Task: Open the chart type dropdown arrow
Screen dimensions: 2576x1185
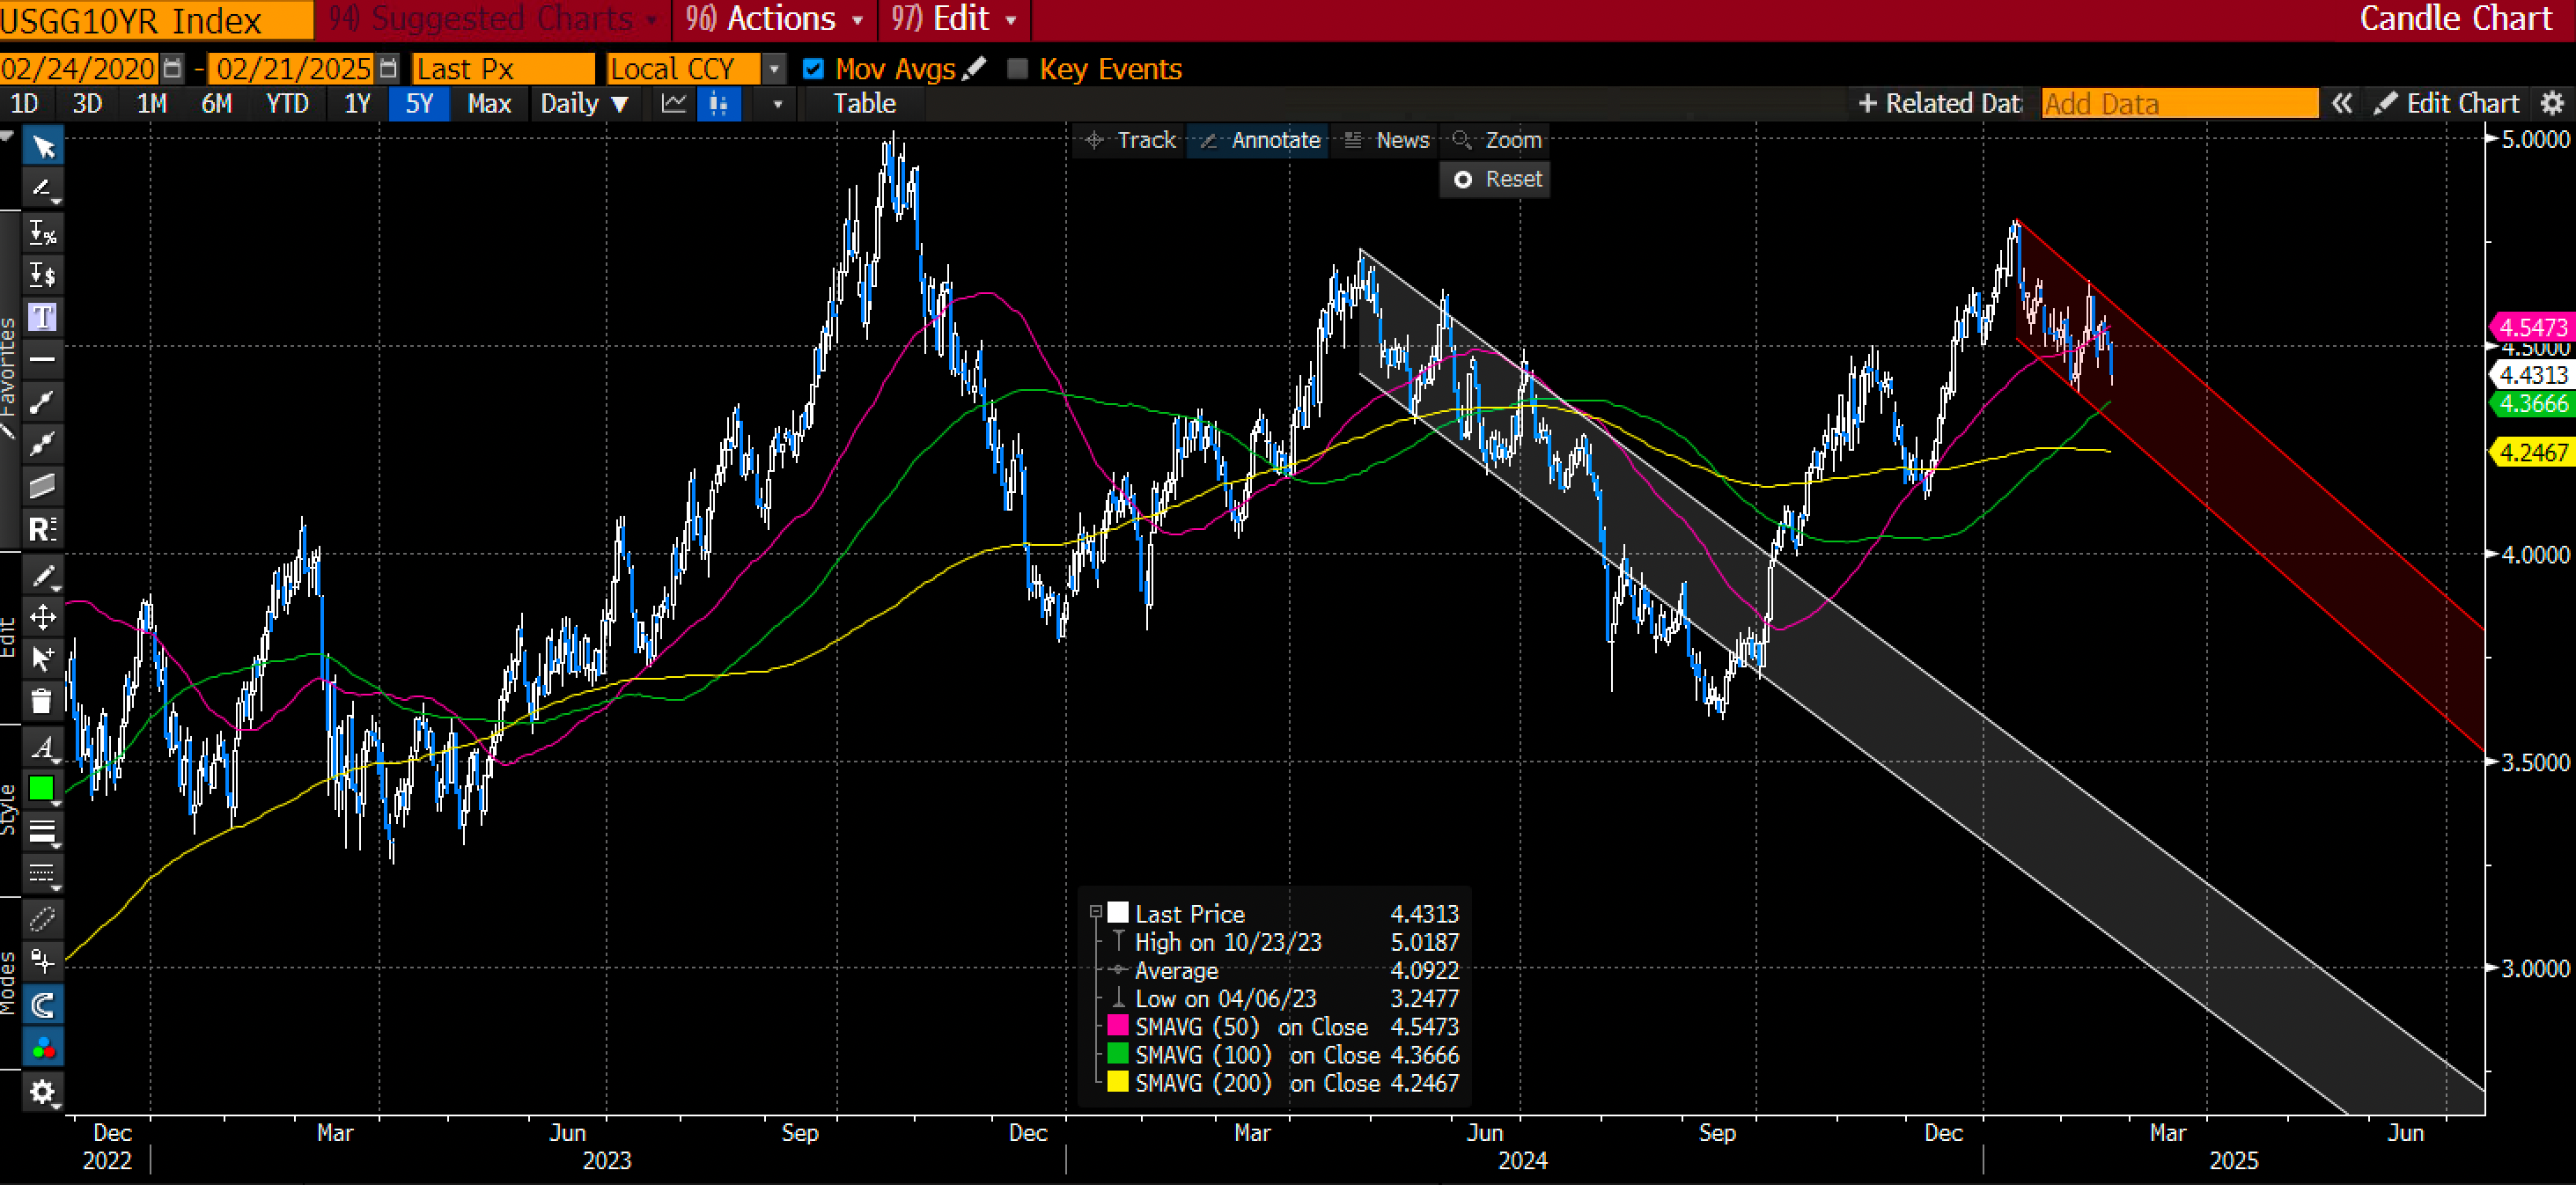Action: tap(777, 103)
